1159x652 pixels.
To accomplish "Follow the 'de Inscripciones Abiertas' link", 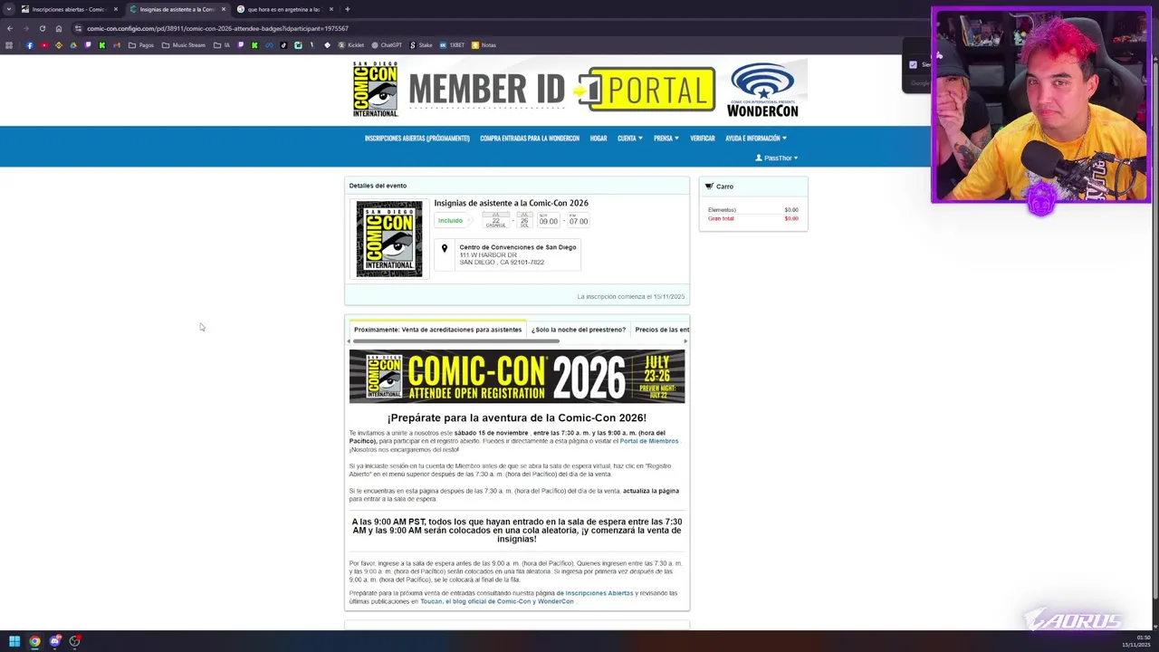I will [594, 593].
